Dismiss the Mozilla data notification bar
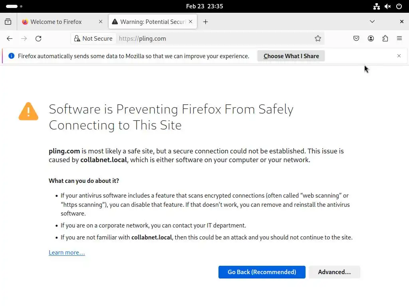409x306 pixels. coord(399,56)
